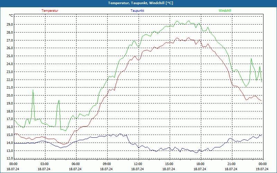Click the 27,0 y-axis value
The height and width of the screenshot is (173, 277).
(10, 40)
